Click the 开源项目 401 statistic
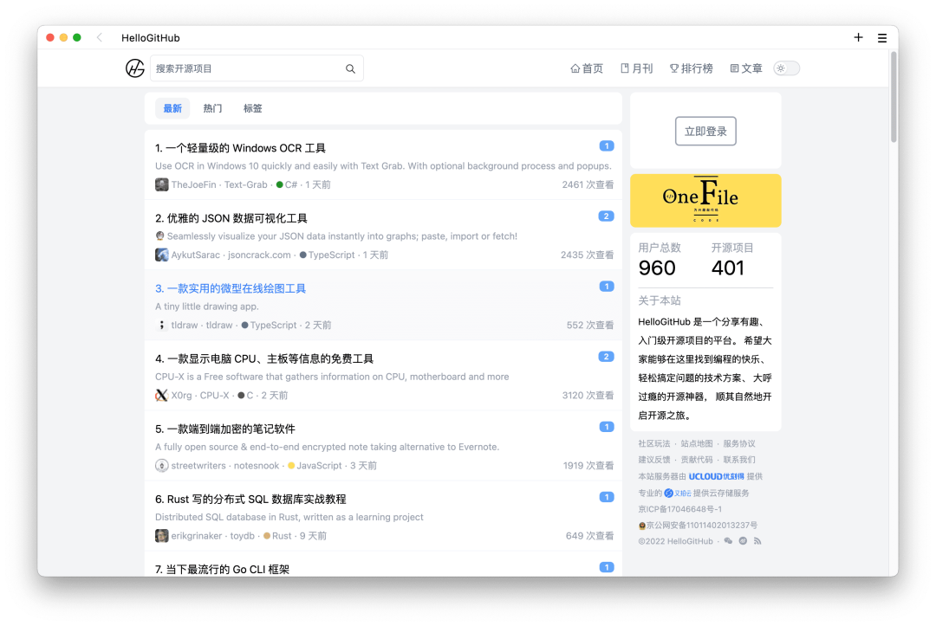This screenshot has width=936, height=626. 731,260
